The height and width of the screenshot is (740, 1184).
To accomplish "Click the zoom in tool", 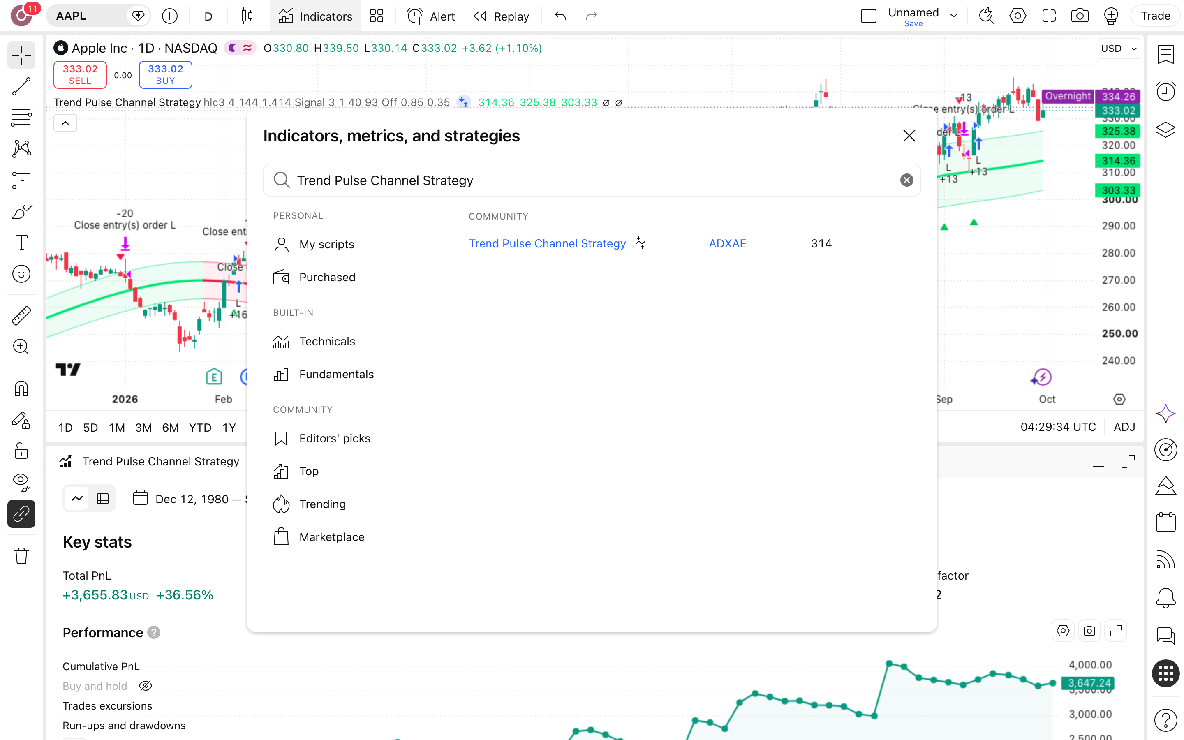I will coord(21,347).
